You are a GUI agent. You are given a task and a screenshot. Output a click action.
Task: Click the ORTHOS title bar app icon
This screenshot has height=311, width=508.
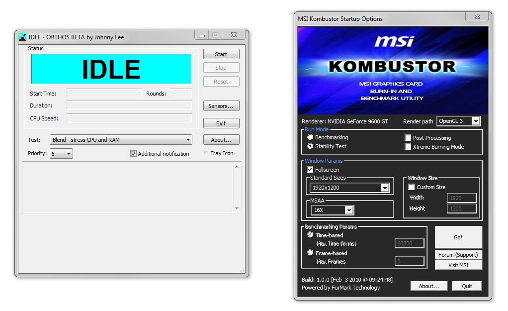click(x=22, y=37)
